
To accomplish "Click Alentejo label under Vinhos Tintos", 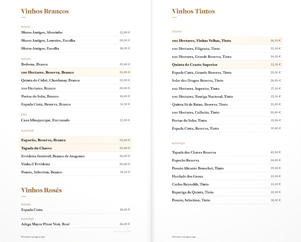I will [178, 144].
